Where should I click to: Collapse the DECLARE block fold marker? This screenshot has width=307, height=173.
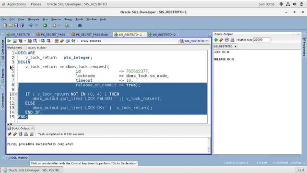pyautogui.click(x=16, y=53)
